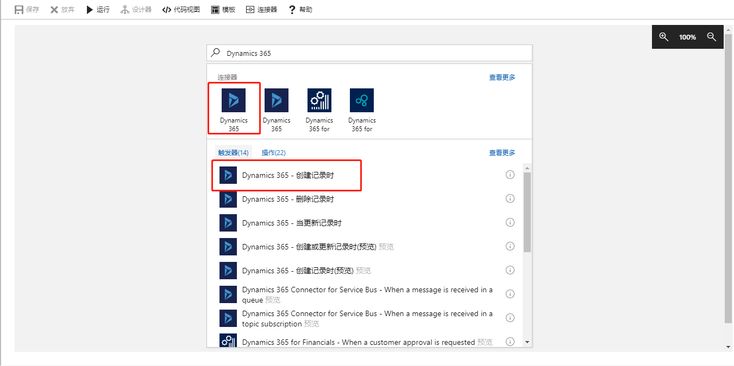Click 查看更多 link beside 连接器 heading
The image size is (734, 366).
click(502, 78)
